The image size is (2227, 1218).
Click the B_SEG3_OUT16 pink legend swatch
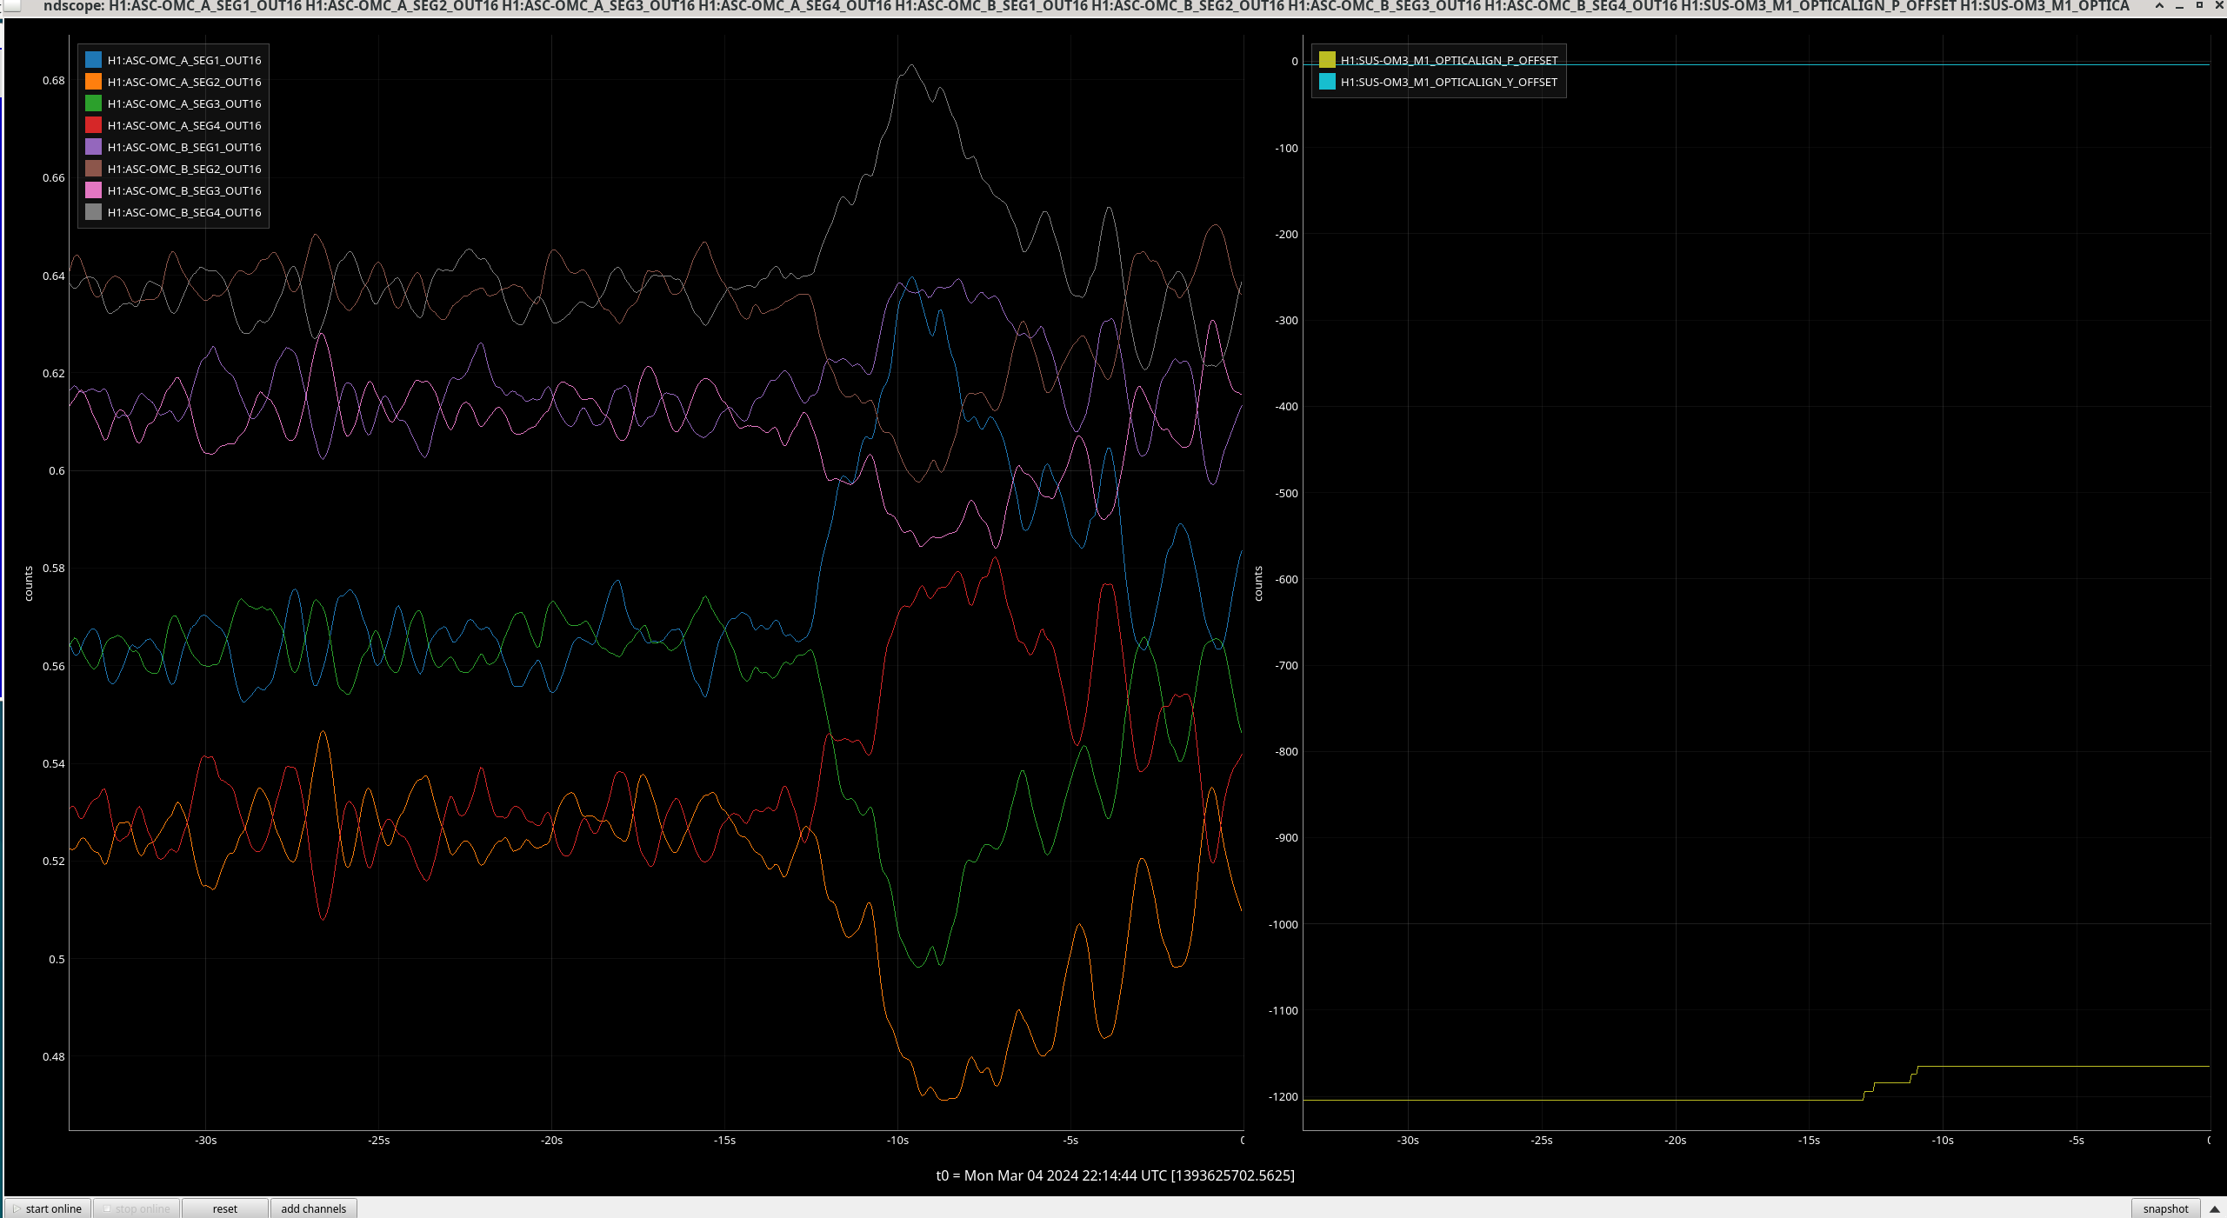(94, 190)
